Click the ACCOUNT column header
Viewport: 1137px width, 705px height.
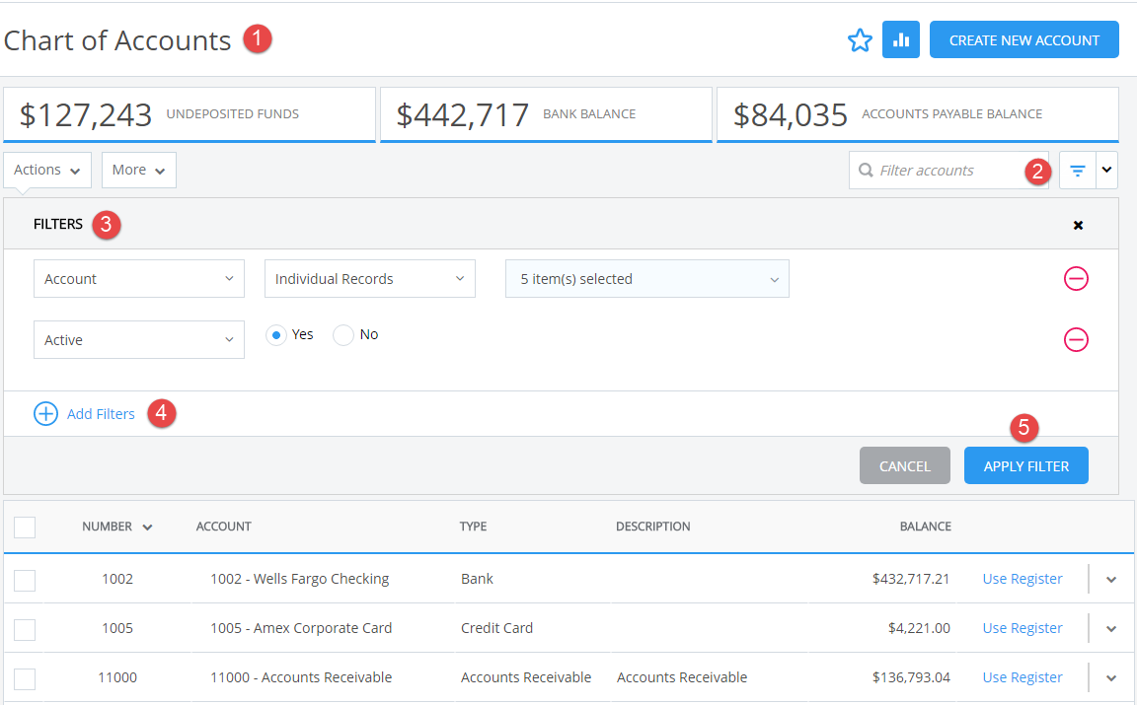pos(223,527)
